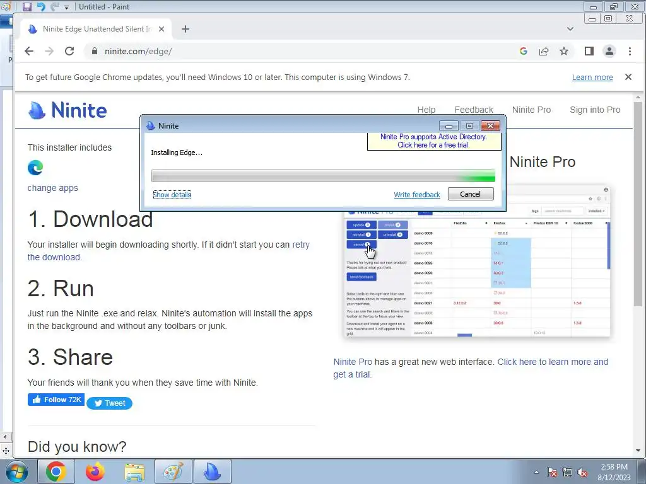
Task: Show hidden tray icons arrow
Action: (536, 472)
